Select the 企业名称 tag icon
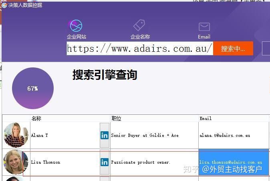The image size is (270, 181). [139, 25]
